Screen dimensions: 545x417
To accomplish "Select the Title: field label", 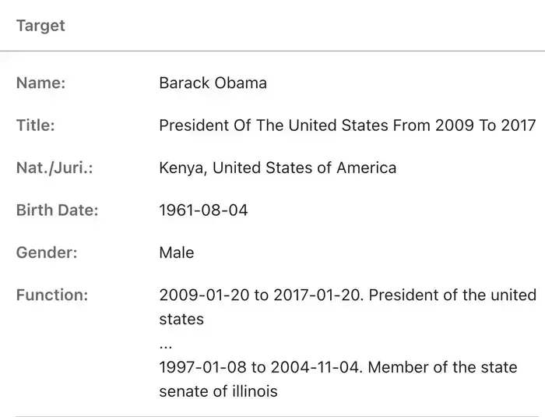I will pos(36,125).
